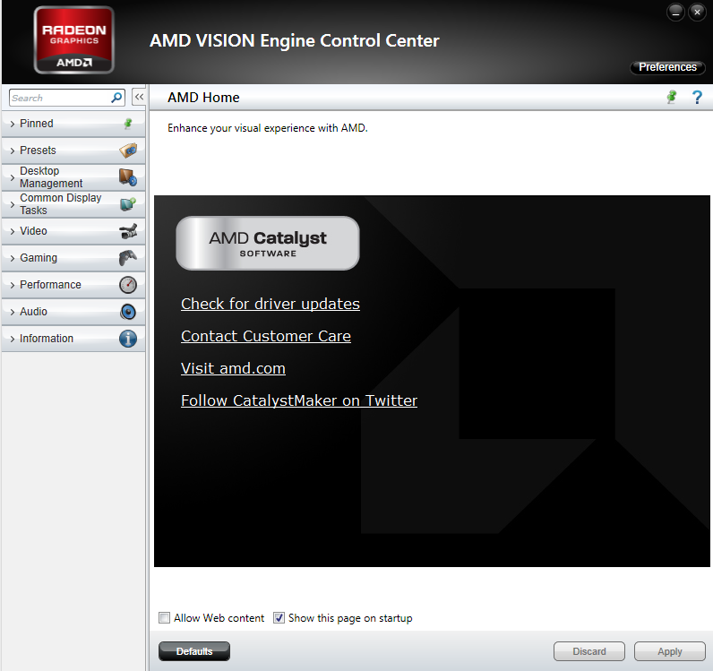
Task: Minimize the Control Center window
Action: [675, 13]
